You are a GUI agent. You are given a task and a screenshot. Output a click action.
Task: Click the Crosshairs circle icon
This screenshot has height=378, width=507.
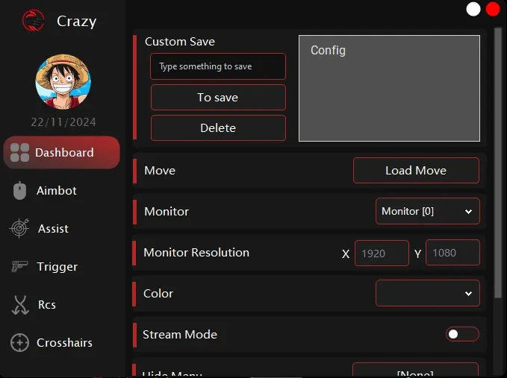19,342
